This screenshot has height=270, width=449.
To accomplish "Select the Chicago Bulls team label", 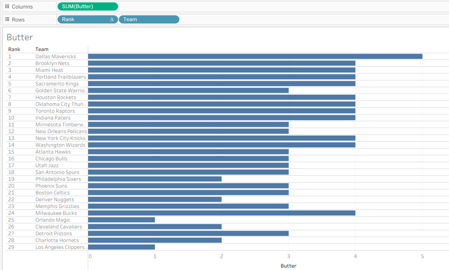I will [51, 159].
